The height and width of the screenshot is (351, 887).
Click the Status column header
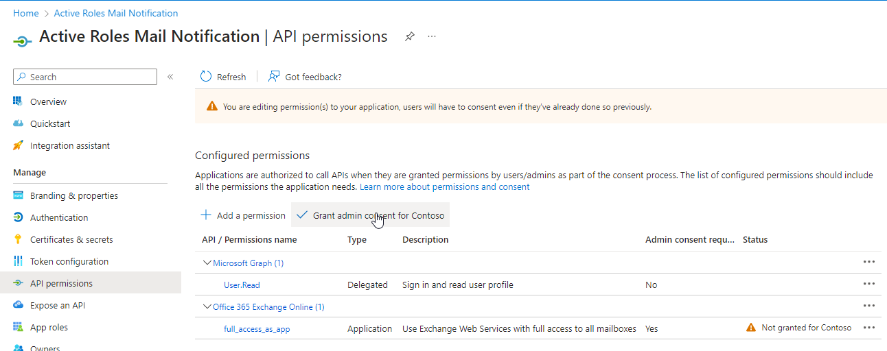pos(755,239)
